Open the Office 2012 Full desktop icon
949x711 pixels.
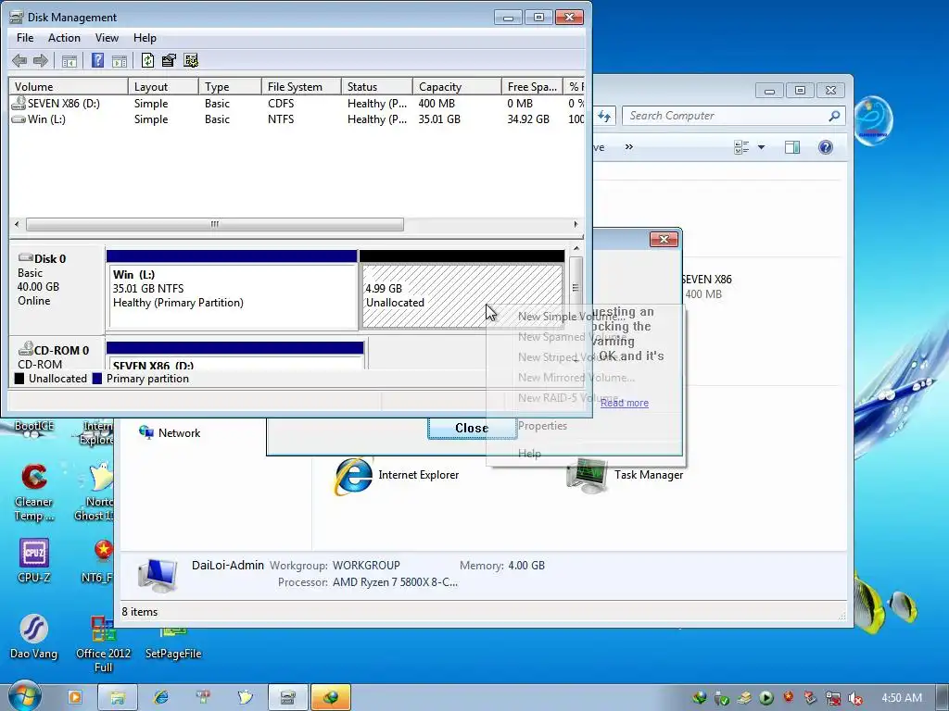click(103, 644)
